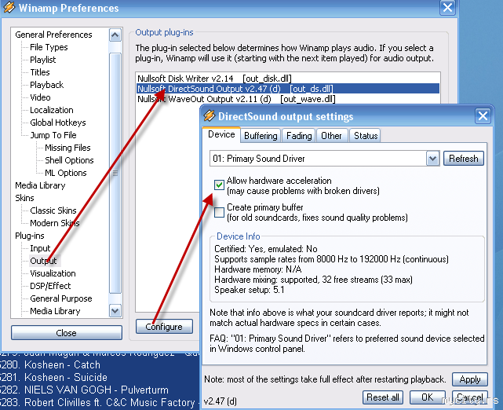Select Output plug-ins tree item
The width and height of the screenshot is (503, 410).
[x=43, y=261]
